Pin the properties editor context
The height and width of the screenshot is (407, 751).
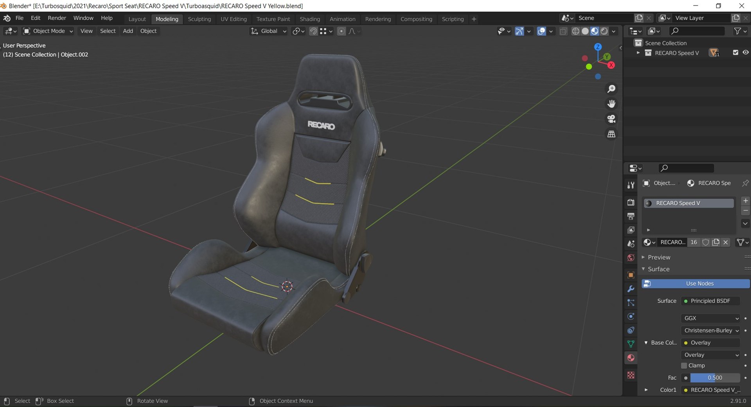745,183
